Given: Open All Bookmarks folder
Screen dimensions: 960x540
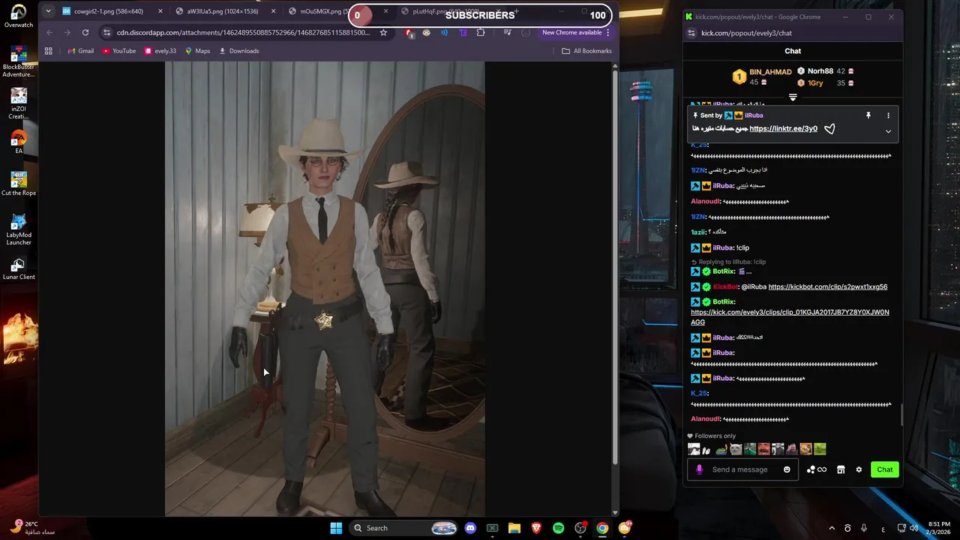Looking at the screenshot, I should pyautogui.click(x=586, y=51).
